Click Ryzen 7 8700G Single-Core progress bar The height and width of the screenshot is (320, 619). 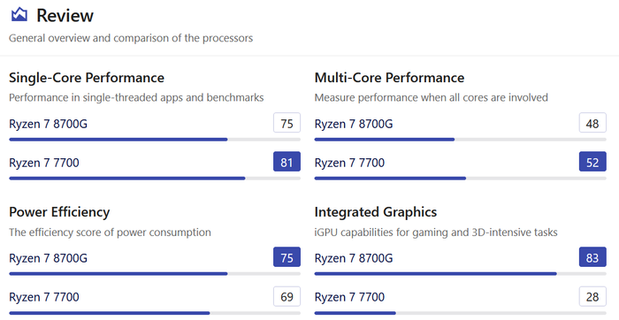coord(155,140)
